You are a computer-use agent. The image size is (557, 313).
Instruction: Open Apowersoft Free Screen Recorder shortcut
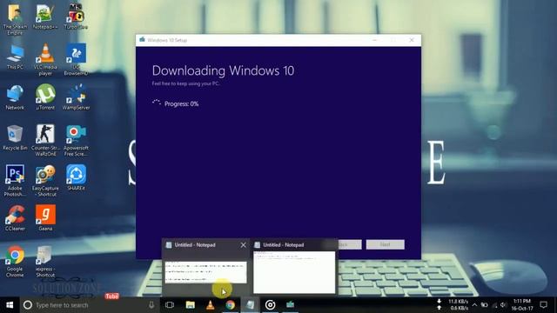(76, 140)
